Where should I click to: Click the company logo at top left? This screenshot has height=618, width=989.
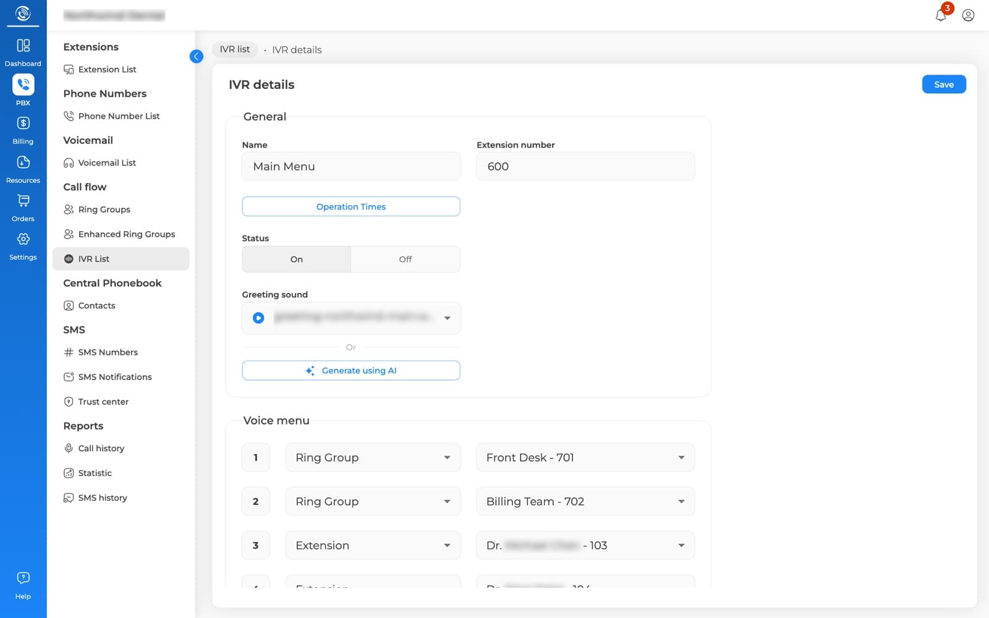click(x=23, y=13)
